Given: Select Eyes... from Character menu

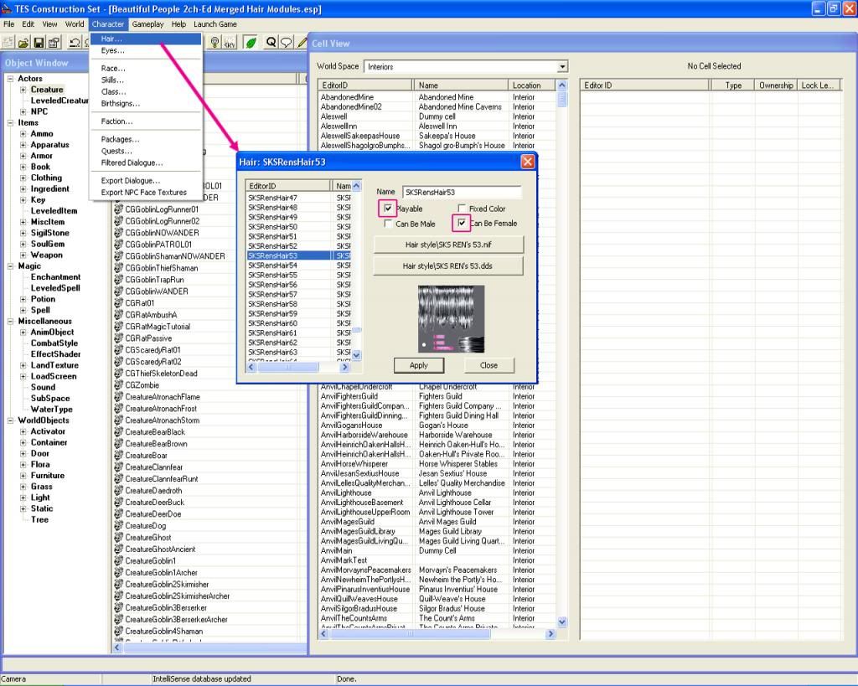Looking at the screenshot, I should tap(112, 50).
